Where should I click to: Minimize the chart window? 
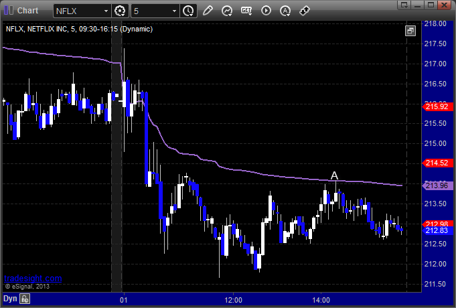click(x=417, y=5)
